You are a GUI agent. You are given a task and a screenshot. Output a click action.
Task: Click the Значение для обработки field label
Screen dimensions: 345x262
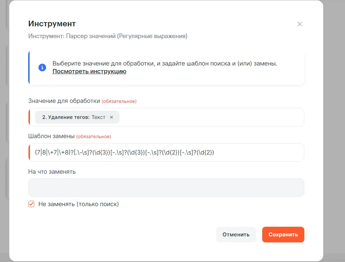pyautogui.click(x=64, y=101)
